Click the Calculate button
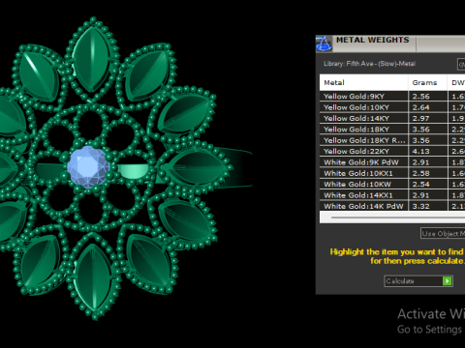 click(418, 281)
